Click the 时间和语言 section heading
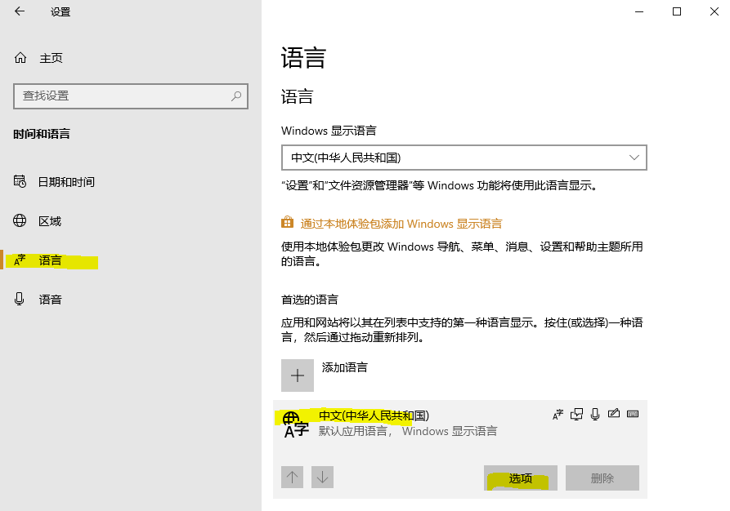Viewport: 730px width, 511px height. pos(42,134)
